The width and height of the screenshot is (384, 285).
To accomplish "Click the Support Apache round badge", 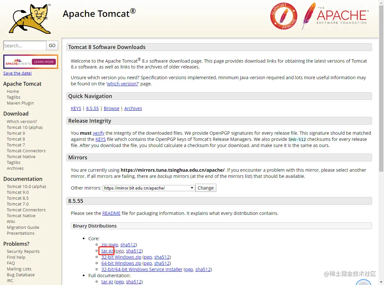I will tap(284, 16).
